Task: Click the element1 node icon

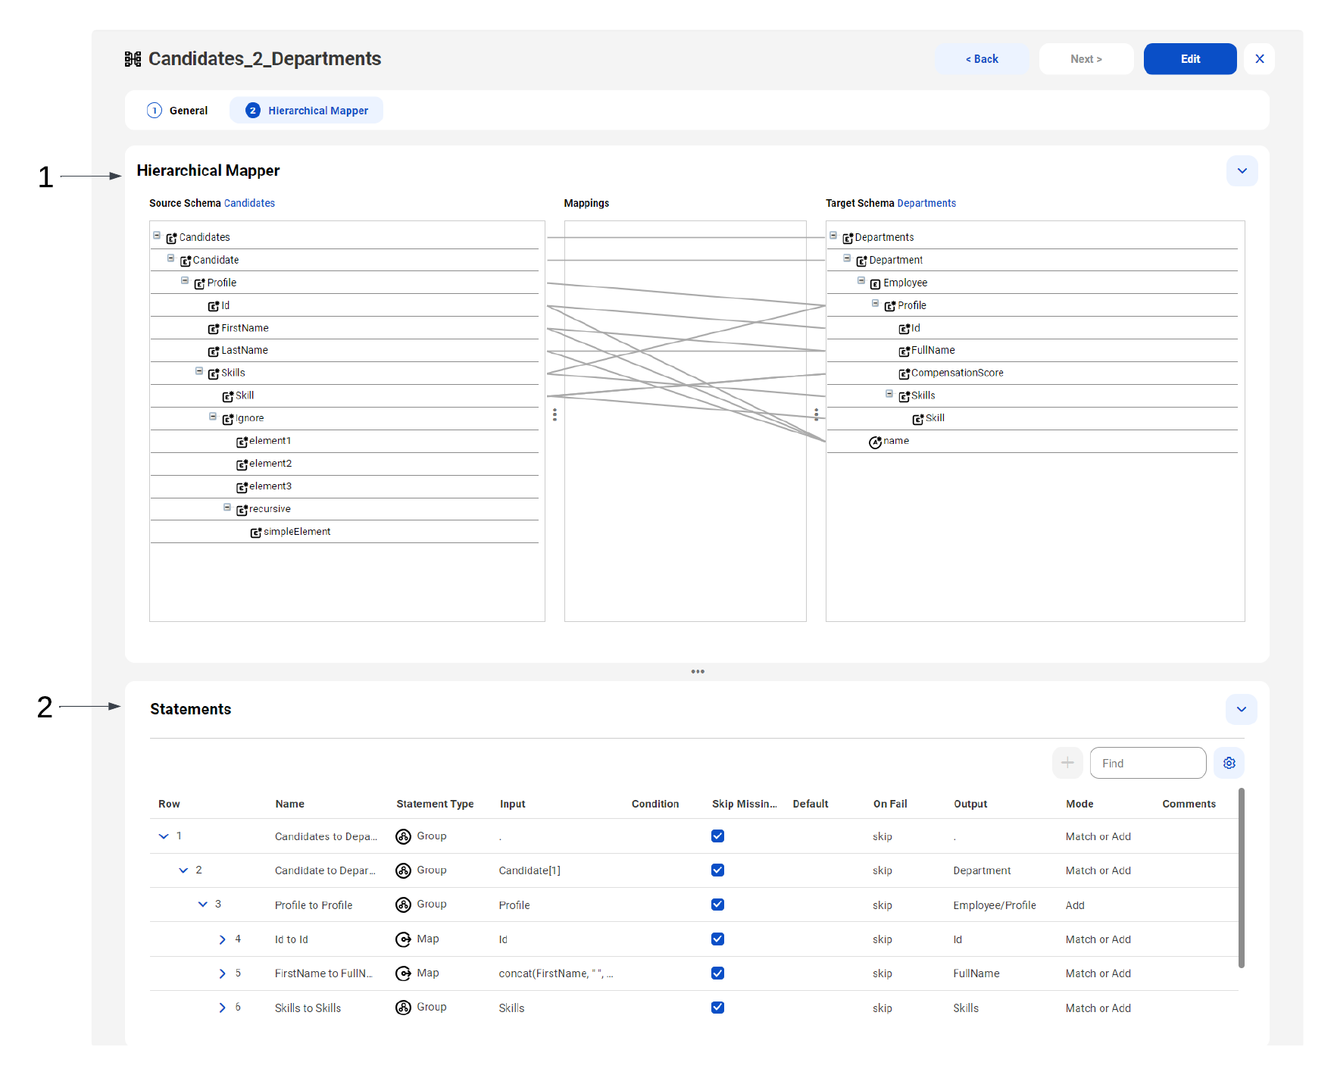Action: [242, 442]
